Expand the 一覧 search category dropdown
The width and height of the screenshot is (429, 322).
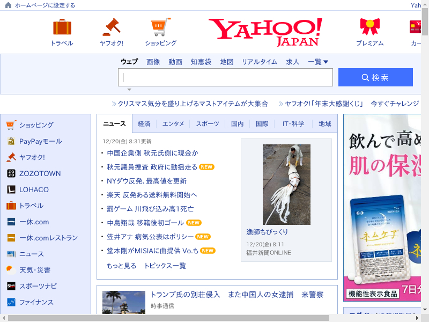pyautogui.click(x=318, y=62)
